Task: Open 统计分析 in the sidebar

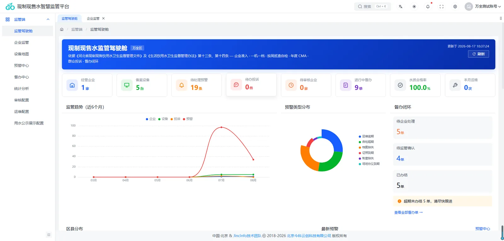Action: pos(27,89)
